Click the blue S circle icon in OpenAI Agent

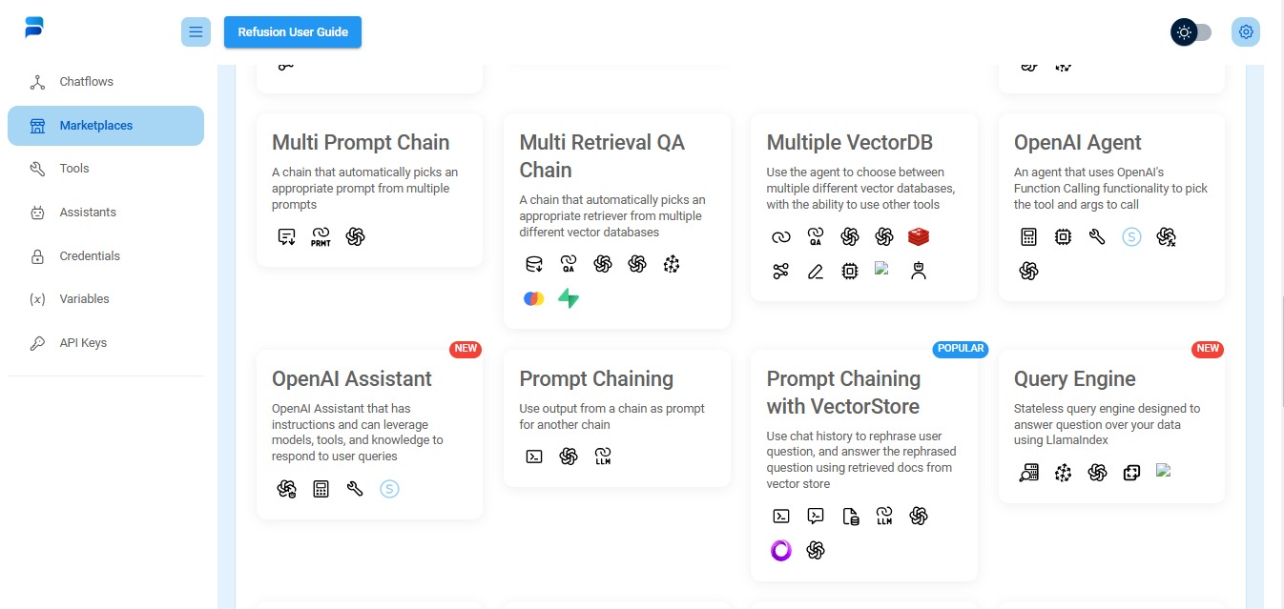(x=1131, y=236)
